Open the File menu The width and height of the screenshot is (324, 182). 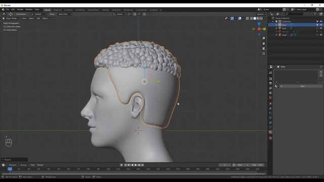point(8,10)
